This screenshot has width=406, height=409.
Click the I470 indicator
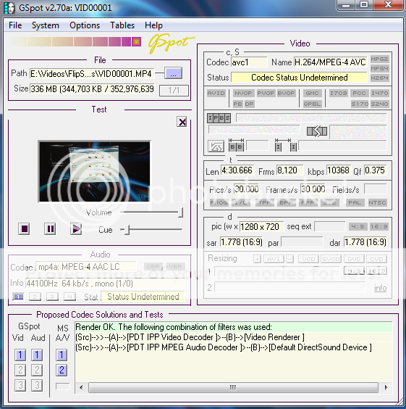[x=380, y=94]
